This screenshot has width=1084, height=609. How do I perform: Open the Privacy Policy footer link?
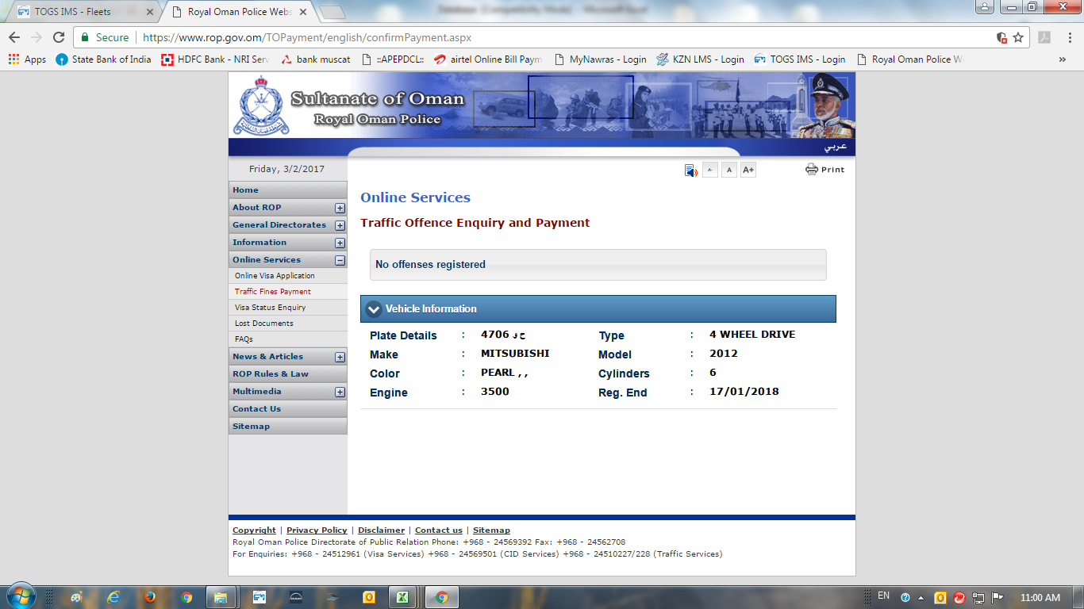(317, 530)
